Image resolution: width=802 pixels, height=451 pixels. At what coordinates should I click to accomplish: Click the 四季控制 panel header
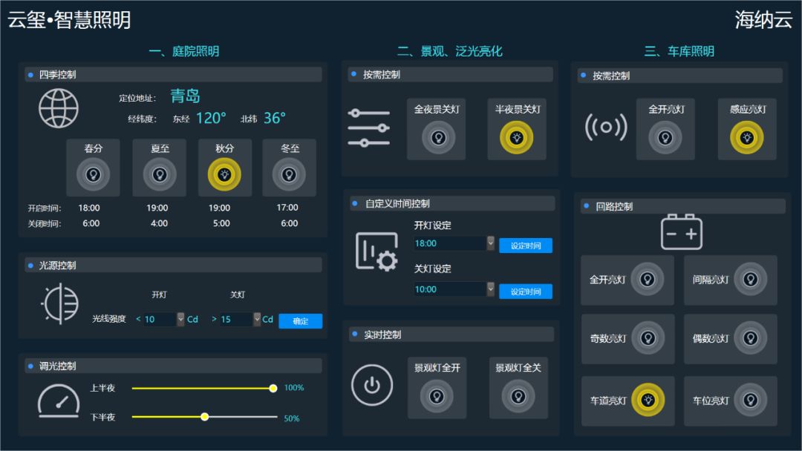(173, 75)
